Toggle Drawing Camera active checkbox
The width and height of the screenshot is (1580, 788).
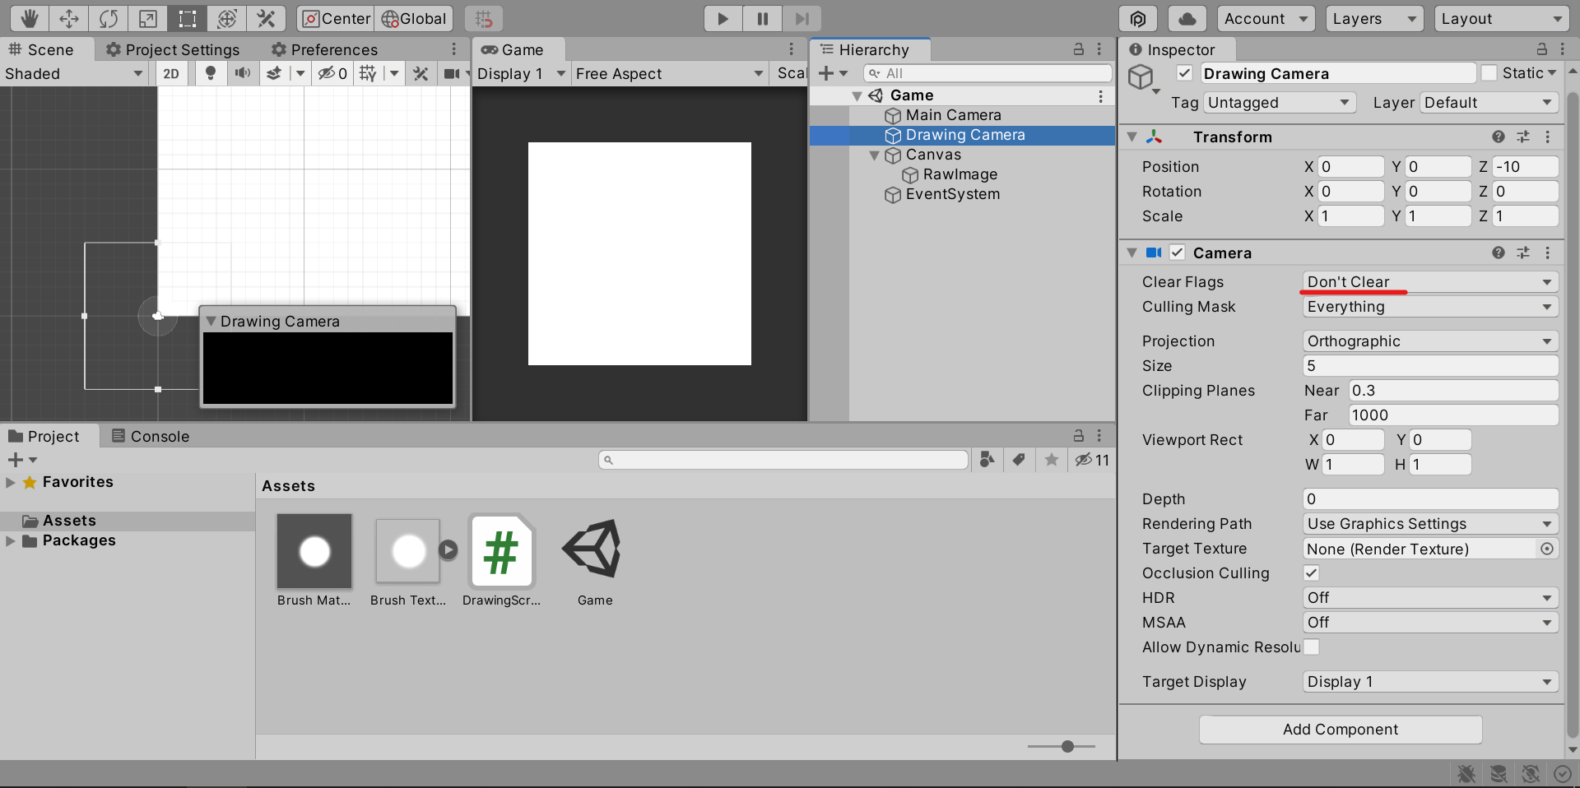[1184, 73]
